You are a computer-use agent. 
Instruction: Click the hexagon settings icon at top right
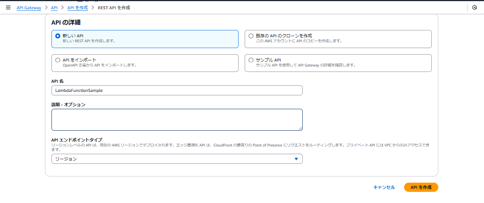[474, 8]
